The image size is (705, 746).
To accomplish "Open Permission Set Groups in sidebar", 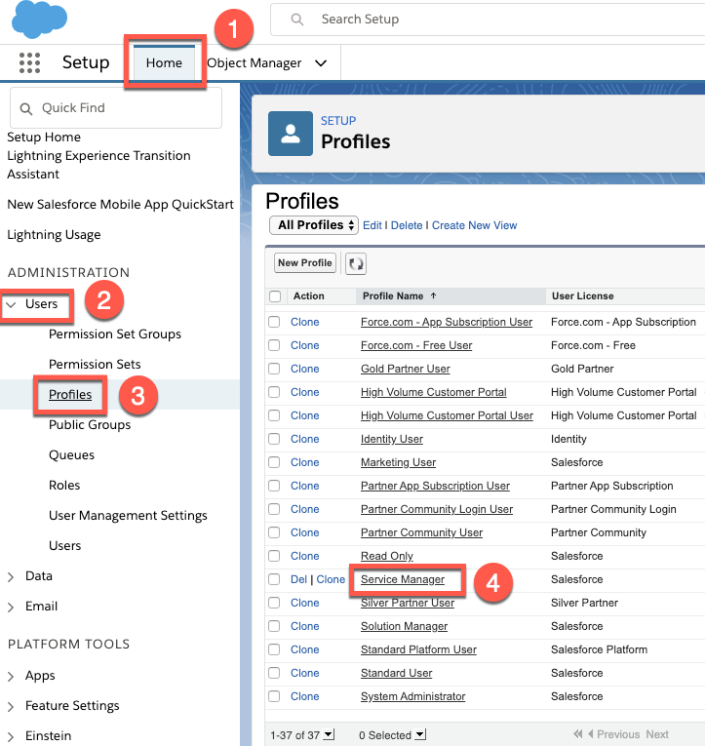I will click(115, 334).
